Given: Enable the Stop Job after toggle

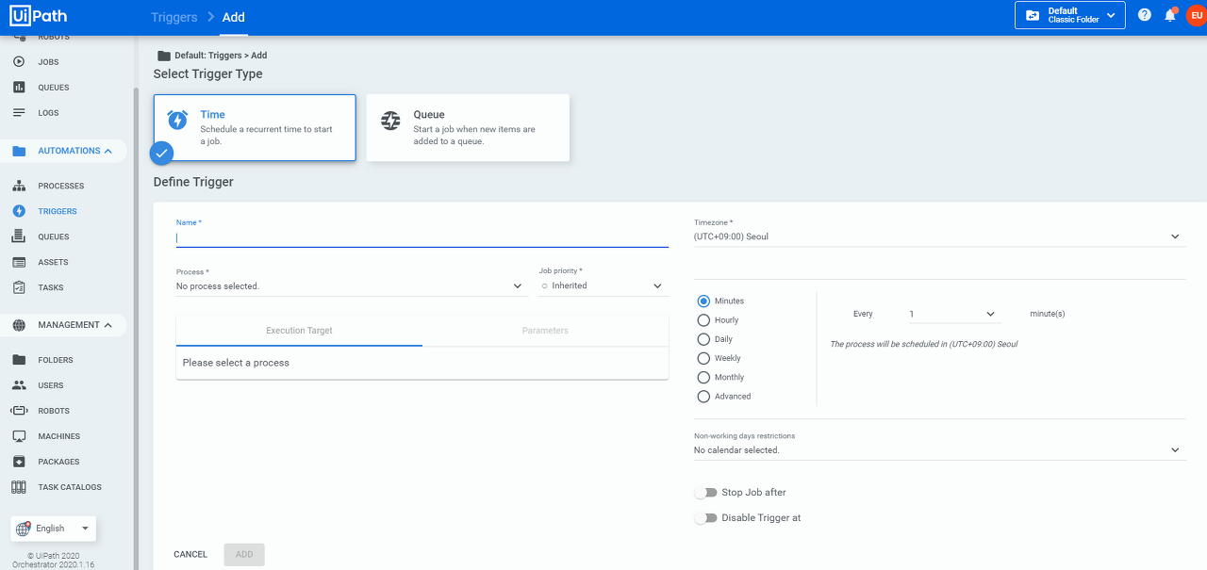Looking at the screenshot, I should coord(705,493).
